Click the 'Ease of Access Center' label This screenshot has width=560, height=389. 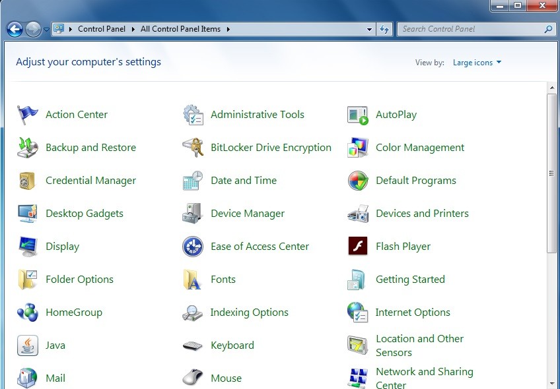coord(260,247)
